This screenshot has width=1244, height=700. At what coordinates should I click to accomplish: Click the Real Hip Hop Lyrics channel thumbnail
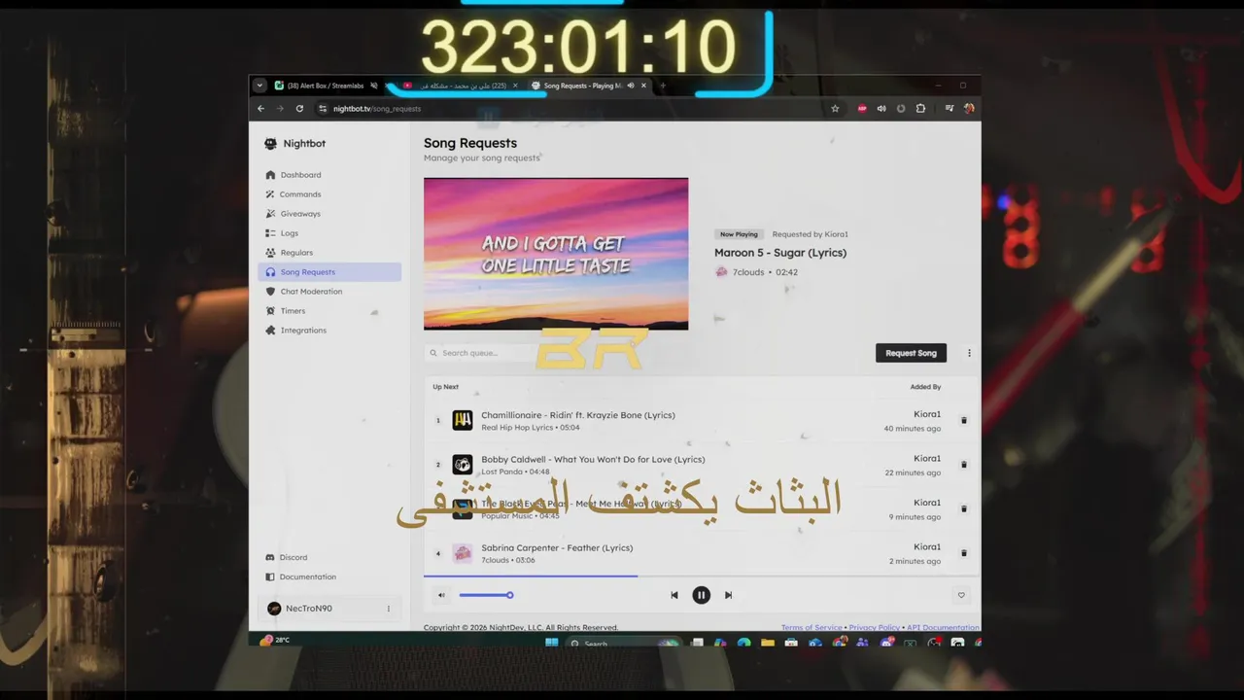pyautogui.click(x=463, y=420)
